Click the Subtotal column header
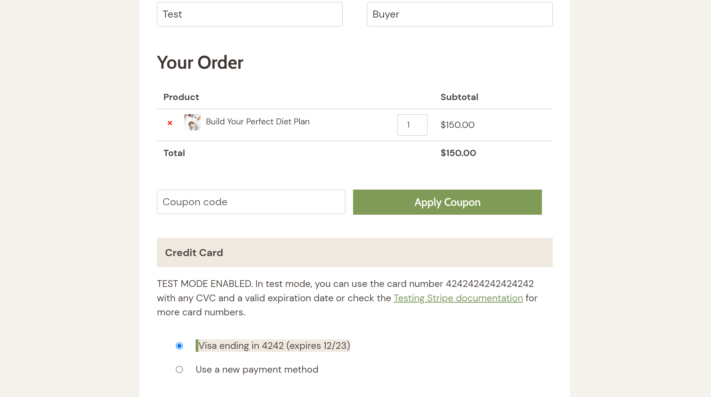This screenshot has height=397, width=711. [459, 97]
